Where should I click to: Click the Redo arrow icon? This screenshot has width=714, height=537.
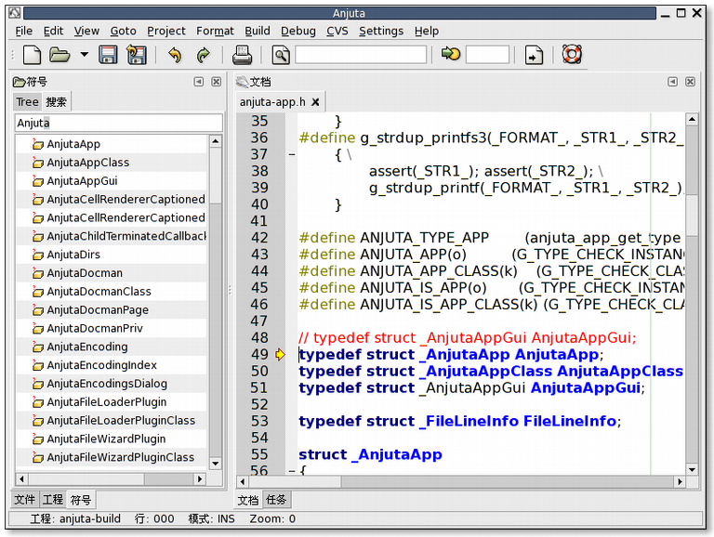[203, 55]
